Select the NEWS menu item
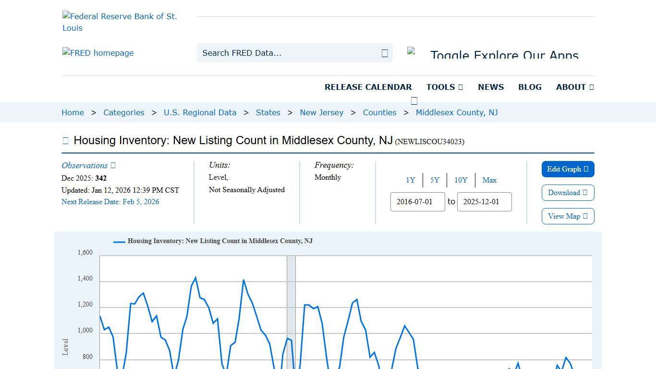The width and height of the screenshot is (656, 369). coord(491,87)
